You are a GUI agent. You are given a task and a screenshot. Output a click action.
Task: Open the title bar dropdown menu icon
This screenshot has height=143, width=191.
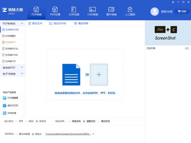(173, 2)
